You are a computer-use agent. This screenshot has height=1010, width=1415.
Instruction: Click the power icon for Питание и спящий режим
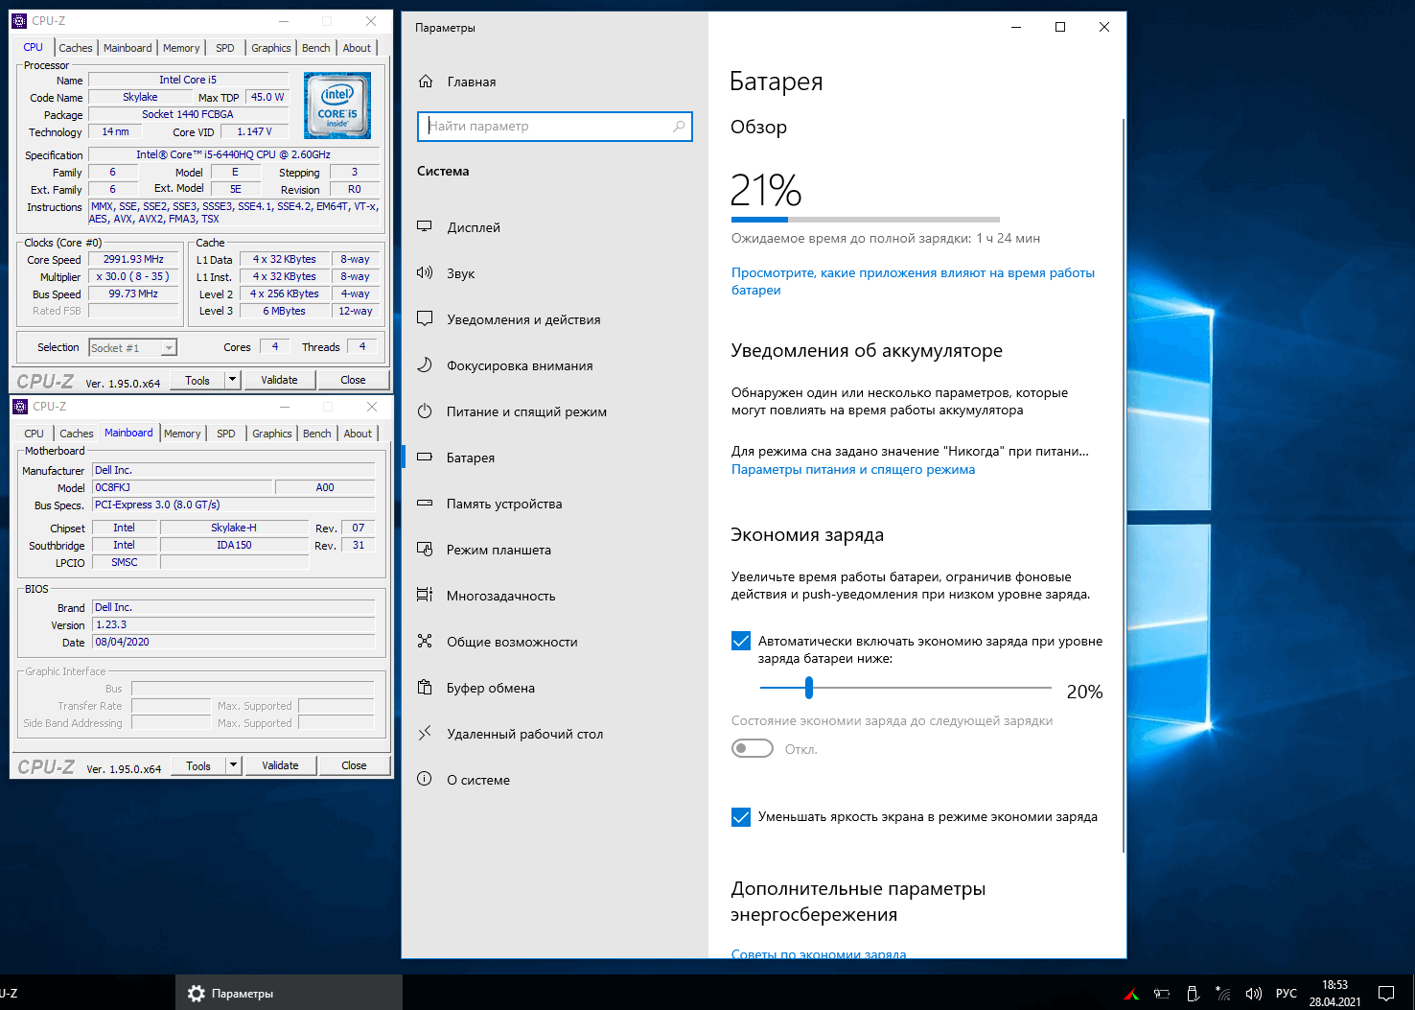[425, 411]
